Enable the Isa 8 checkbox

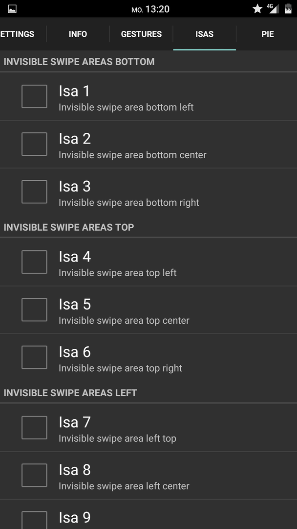click(34, 475)
